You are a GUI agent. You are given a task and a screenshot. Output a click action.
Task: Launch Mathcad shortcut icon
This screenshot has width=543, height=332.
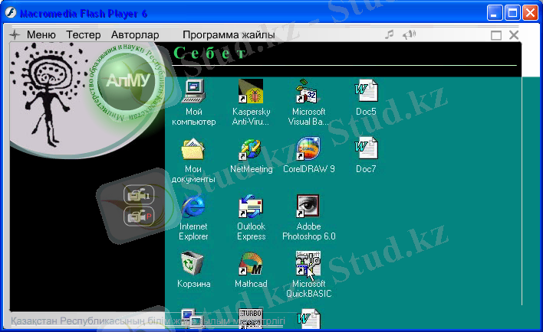click(251, 265)
